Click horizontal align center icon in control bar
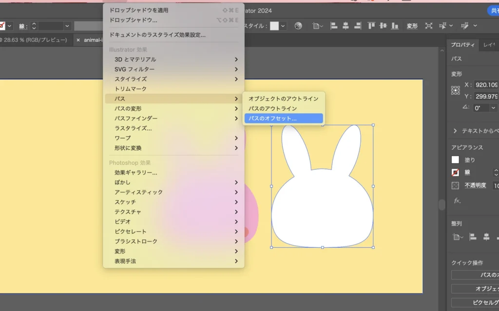499x311 pixels. 346,26
